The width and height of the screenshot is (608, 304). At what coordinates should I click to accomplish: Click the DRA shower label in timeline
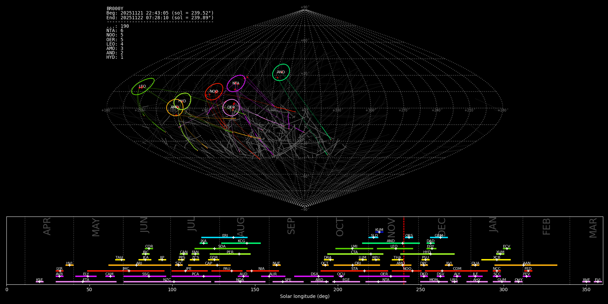click(x=328, y=258)
